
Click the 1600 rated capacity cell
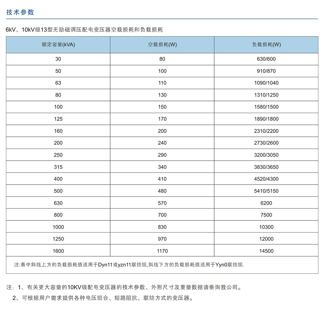point(58,251)
